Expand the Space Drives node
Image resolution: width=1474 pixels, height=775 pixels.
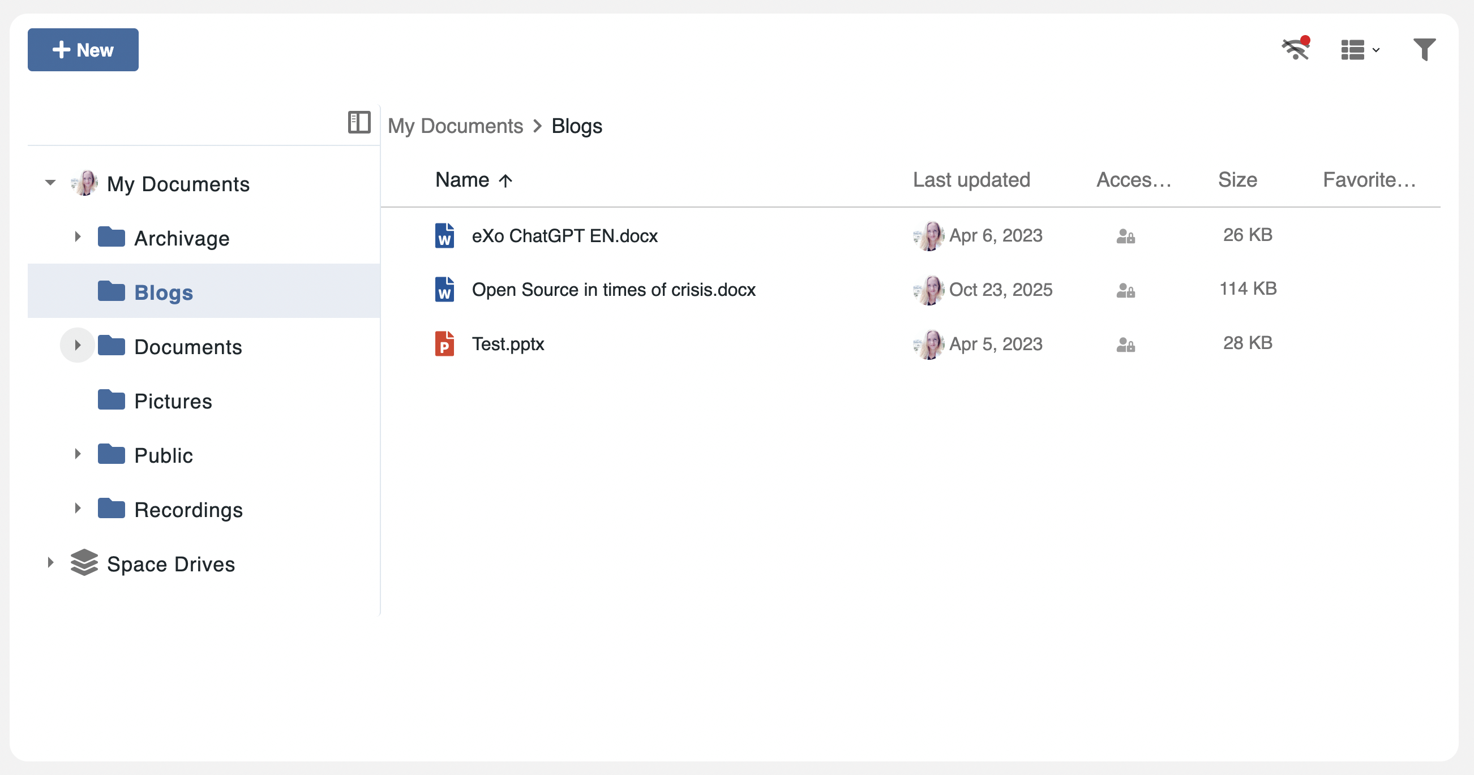[x=50, y=563]
